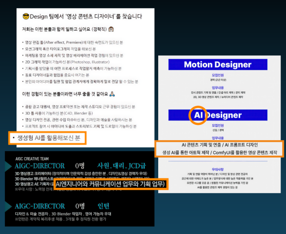Click the '우대사항' heading

[218, 169]
